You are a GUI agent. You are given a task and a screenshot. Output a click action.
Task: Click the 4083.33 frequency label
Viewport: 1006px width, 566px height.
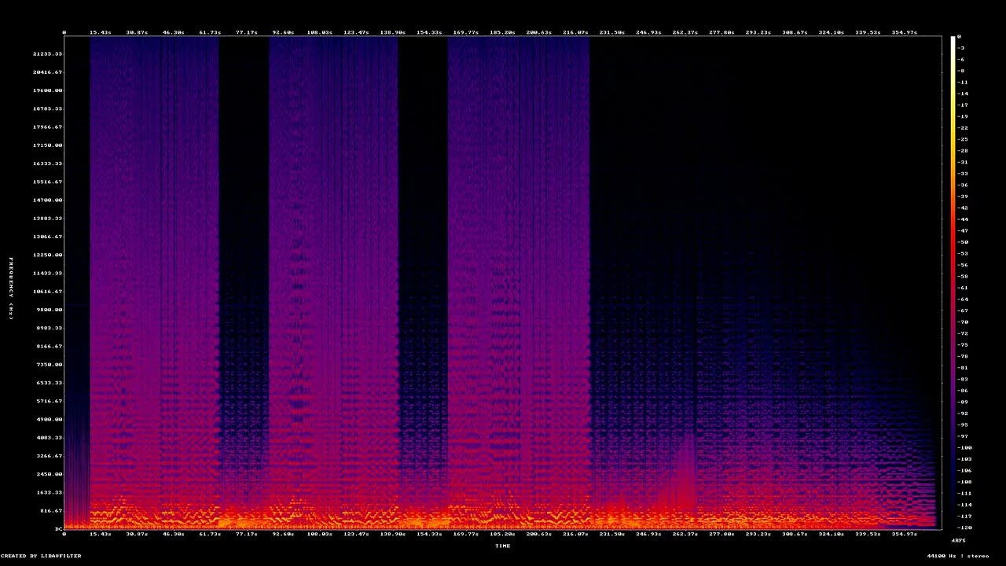click(x=50, y=438)
